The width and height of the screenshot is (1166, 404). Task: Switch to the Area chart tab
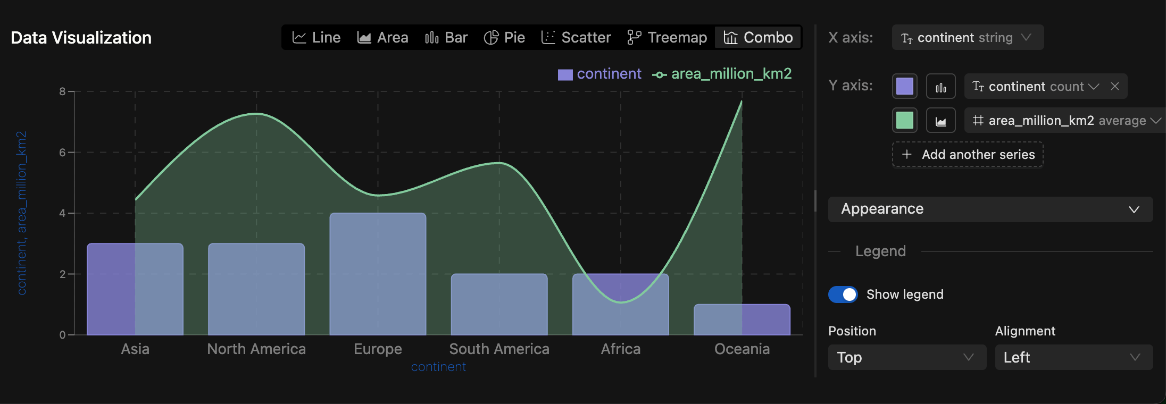(x=382, y=37)
